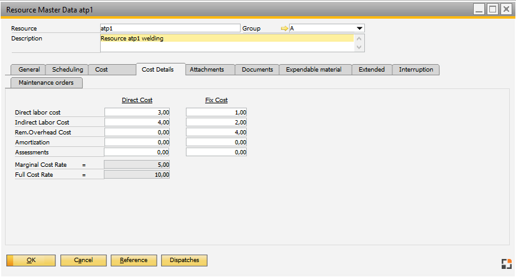
Task: Edit the Direct labor cost direct value
Action: 137,112
